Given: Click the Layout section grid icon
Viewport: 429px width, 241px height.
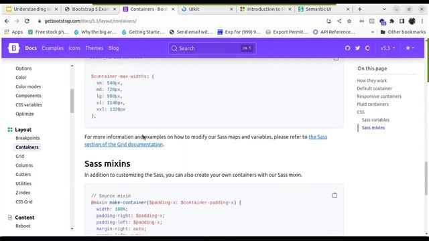Looking at the screenshot, I should click(10, 129).
